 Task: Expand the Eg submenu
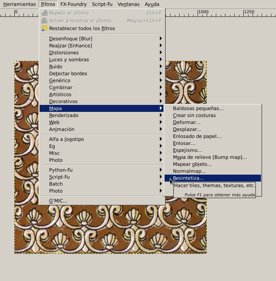(x=102, y=146)
